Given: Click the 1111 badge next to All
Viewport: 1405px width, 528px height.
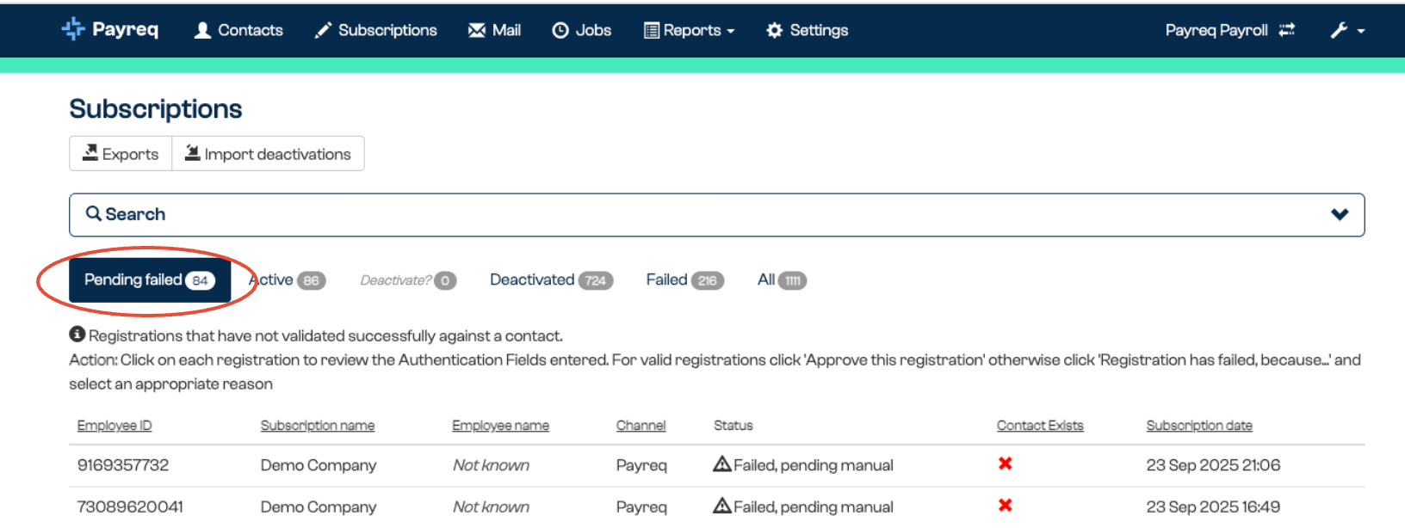Looking at the screenshot, I should pos(793,280).
